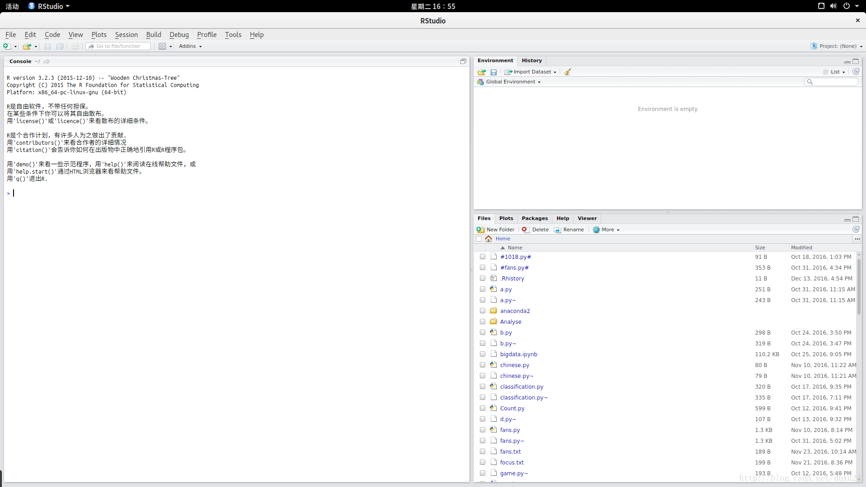Click the Open File folder icon

coord(27,46)
